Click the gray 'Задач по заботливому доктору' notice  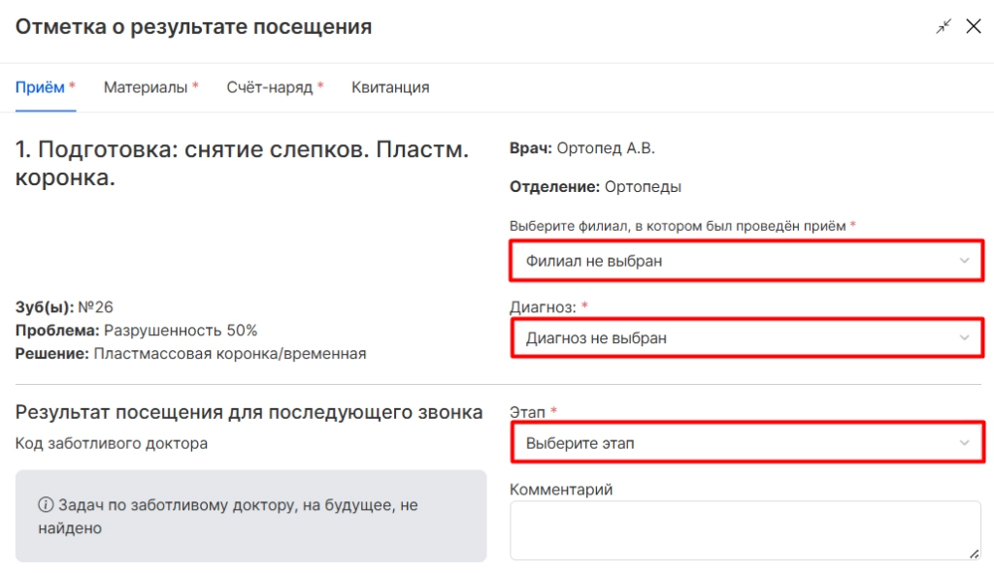click(251, 516)
